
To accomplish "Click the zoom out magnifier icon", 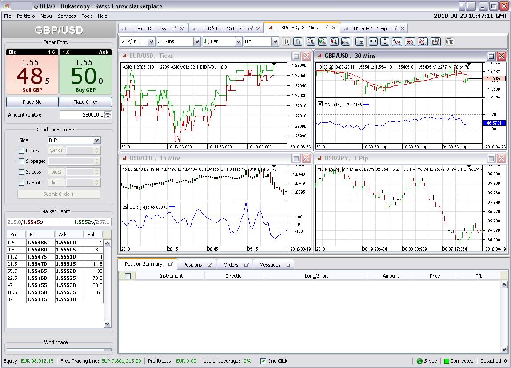I will (x=334, y=42).
